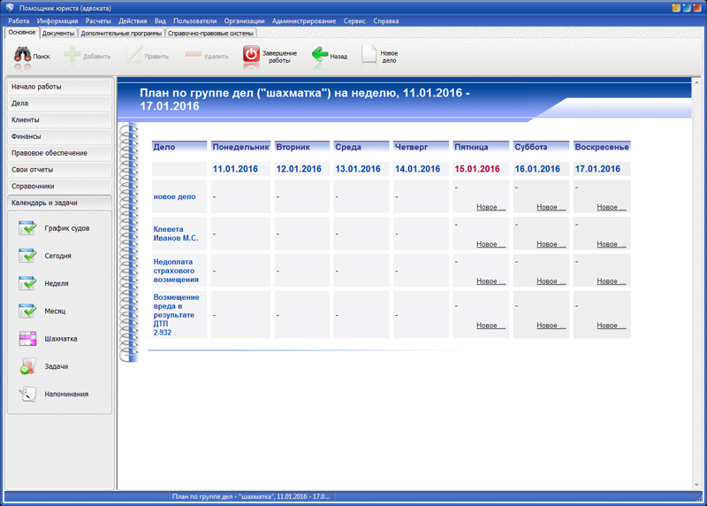Open the Клевета Иванов М.С. case link
The width and height of the screenshot is (707, 506).
(x=176, y=234)
